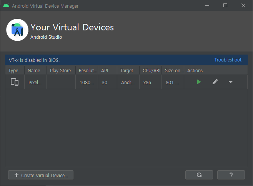Select the '801 ...' size cell
The height and width of the screenshot is (186, 253).
pyautogui.click(x=173, y=82)
